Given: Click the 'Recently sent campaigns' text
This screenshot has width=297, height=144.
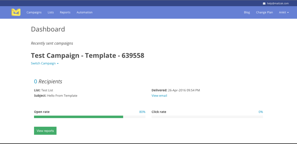Looking at the screenshot, I should (52, 43).
